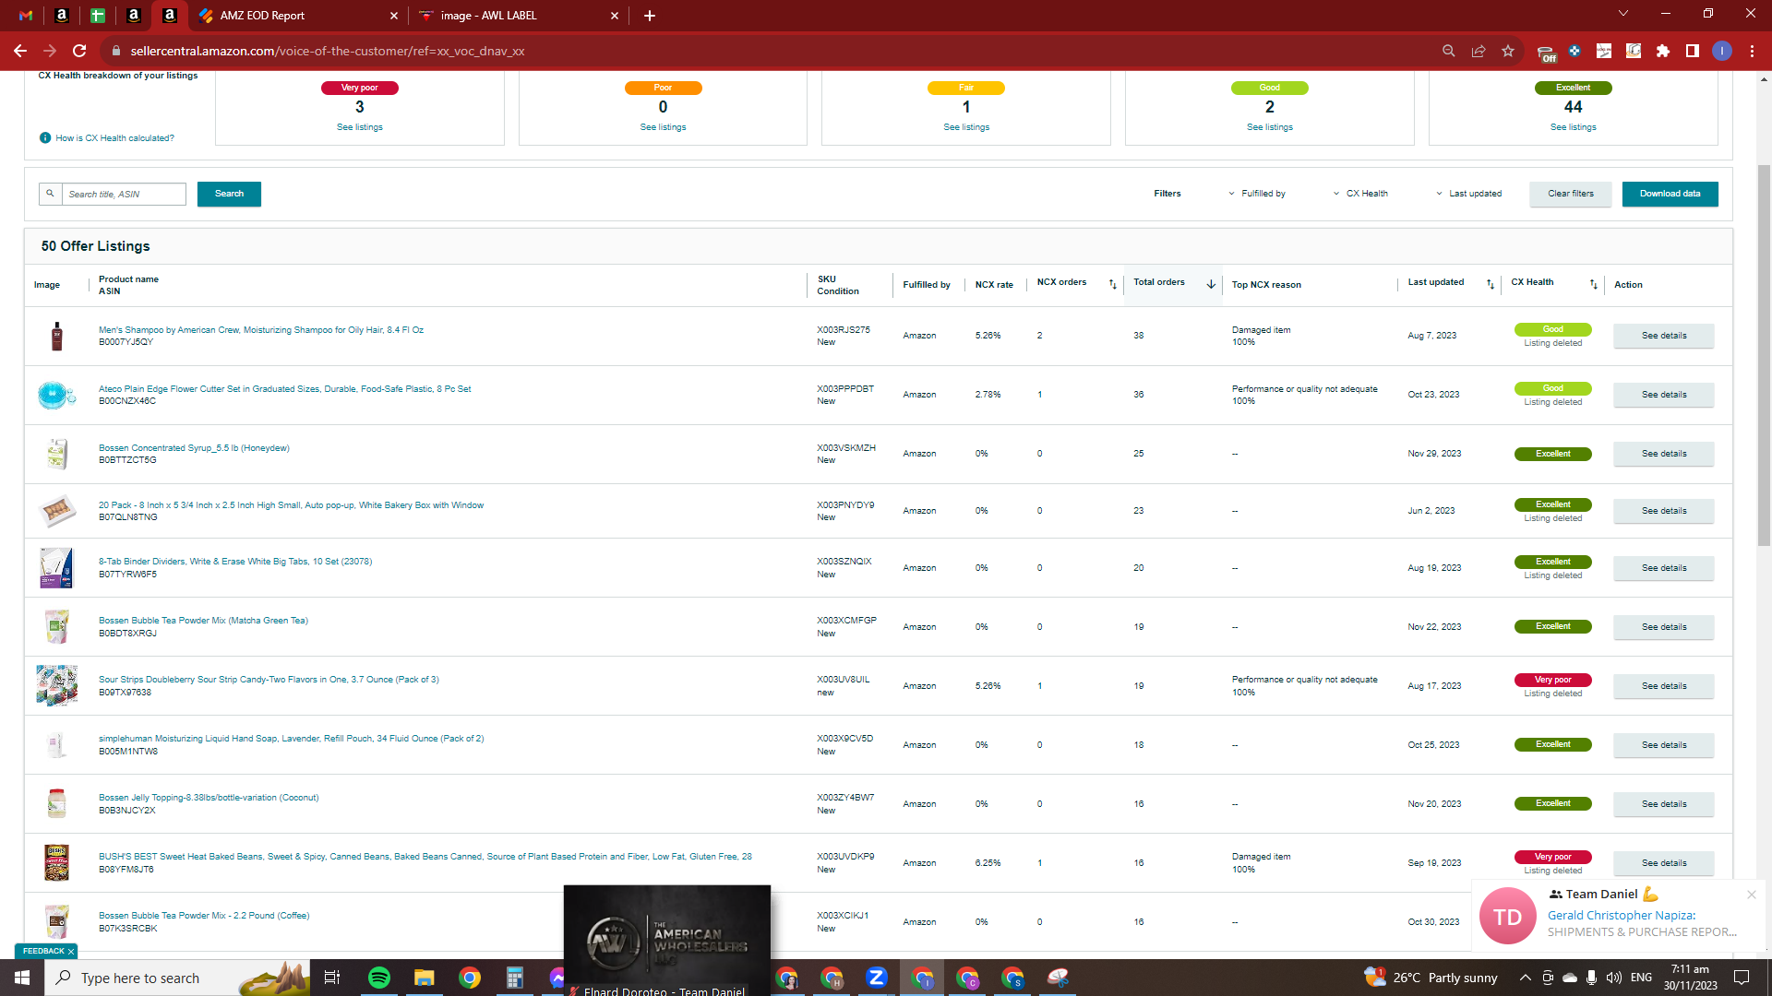Image resolution: width=1772 pixels, height=996 pixels.
Task: Click the Windows taskbar search box
Action: (x=140, y=978)
